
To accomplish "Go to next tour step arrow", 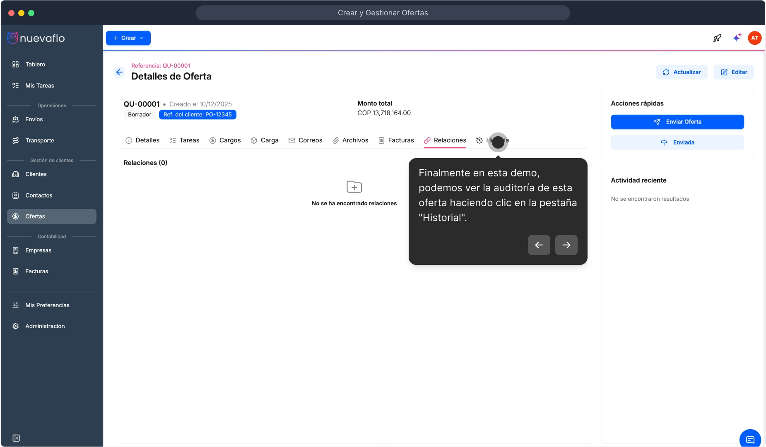I will [566, 245].
